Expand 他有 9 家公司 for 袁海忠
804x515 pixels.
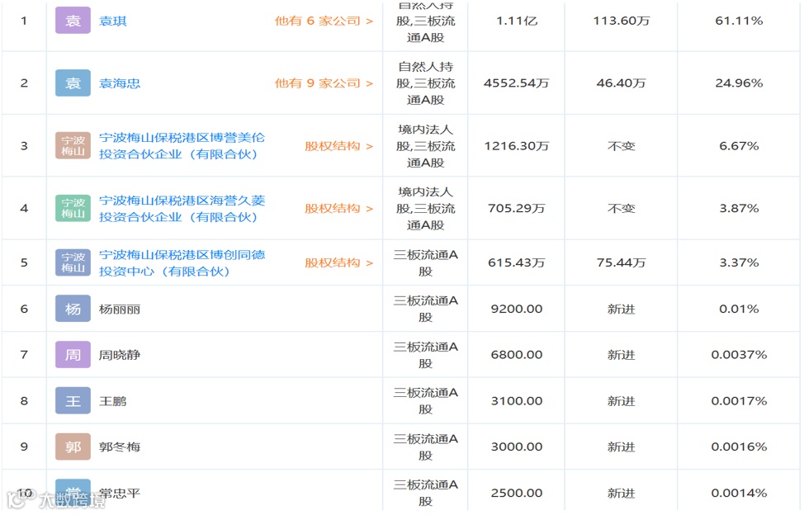pyautogui.click(x=324, y=83)
